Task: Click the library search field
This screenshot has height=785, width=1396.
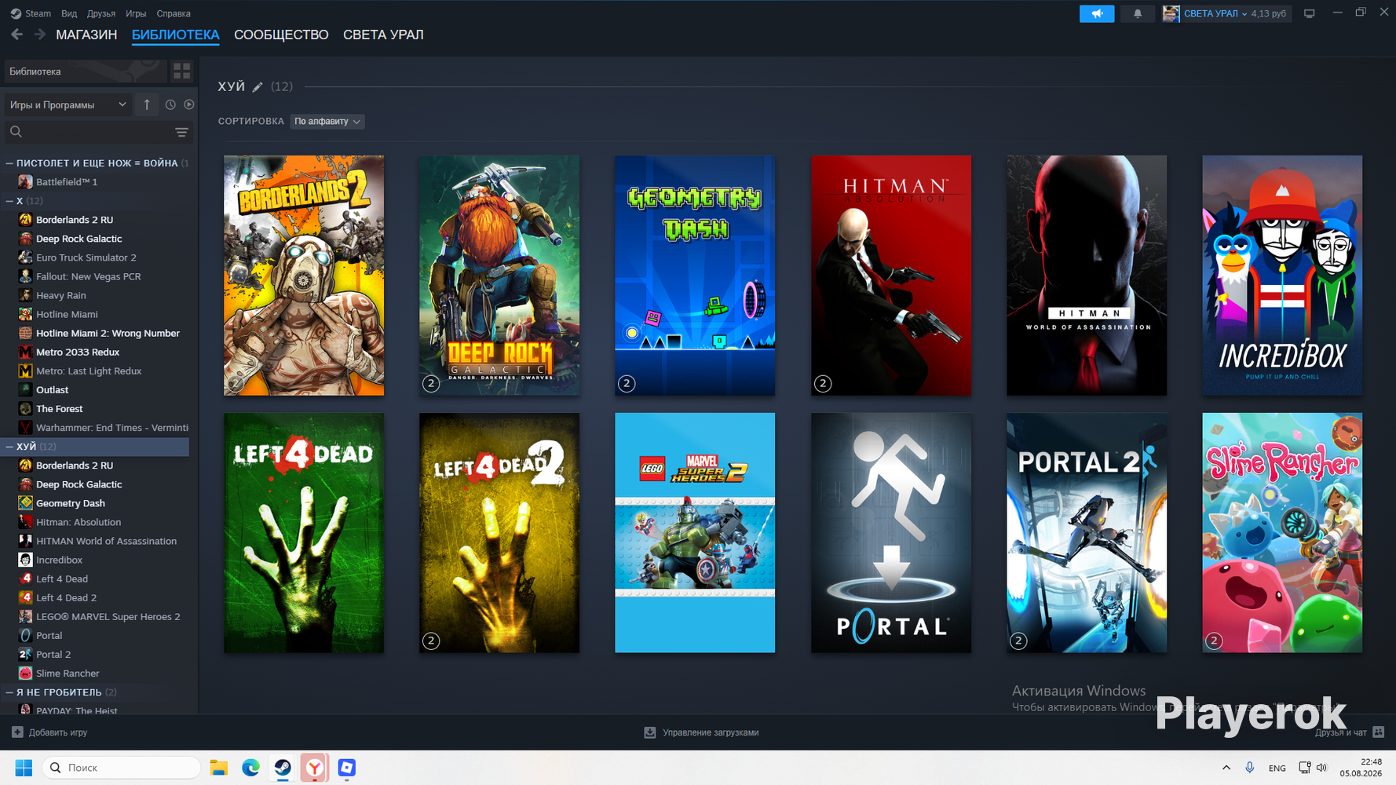Action: point(98,133)
